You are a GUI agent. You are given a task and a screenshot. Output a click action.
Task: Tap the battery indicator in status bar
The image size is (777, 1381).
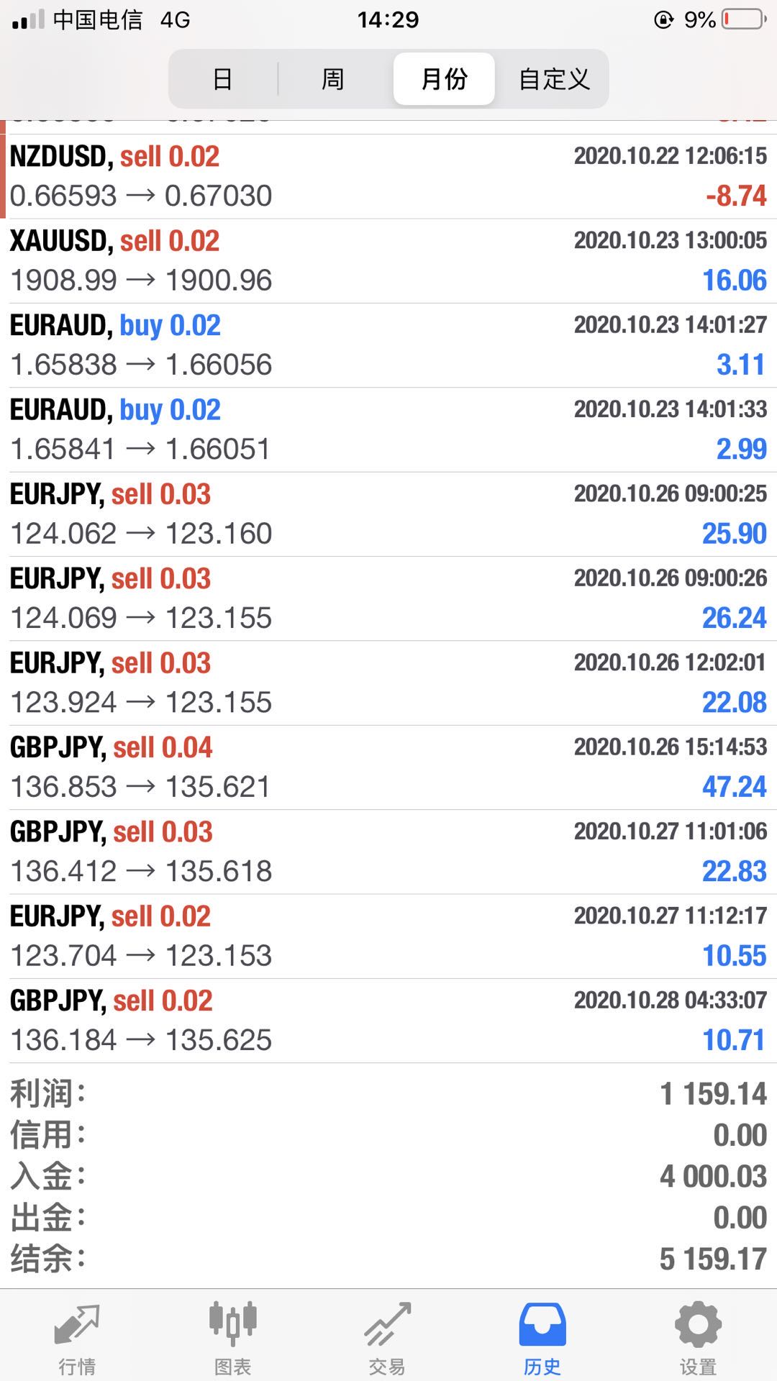click(745, 19)
